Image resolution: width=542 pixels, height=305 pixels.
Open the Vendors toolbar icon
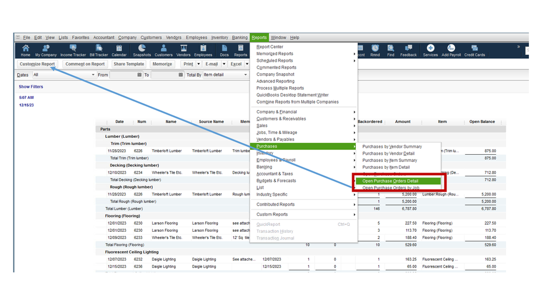tap(183, 50)
